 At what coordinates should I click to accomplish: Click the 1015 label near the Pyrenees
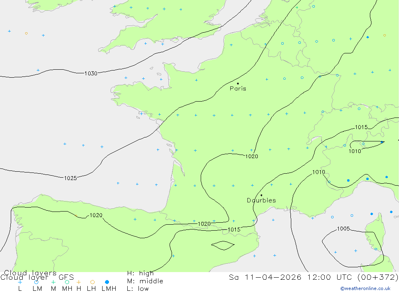tap(234, 230)
